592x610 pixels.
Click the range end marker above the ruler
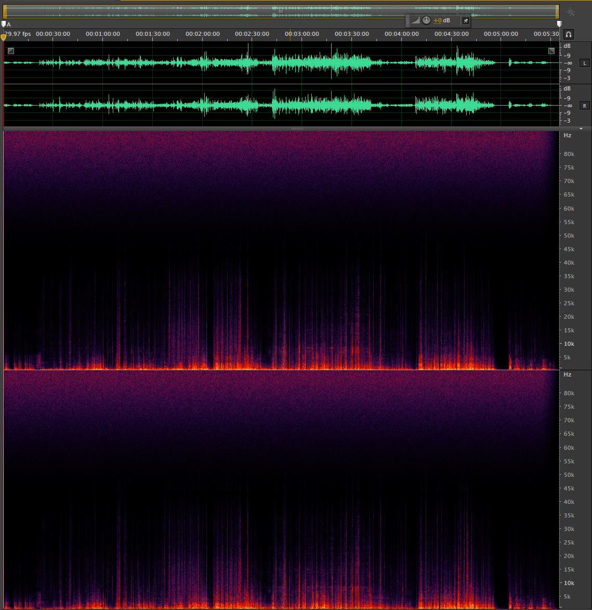[x=559, y=24]
